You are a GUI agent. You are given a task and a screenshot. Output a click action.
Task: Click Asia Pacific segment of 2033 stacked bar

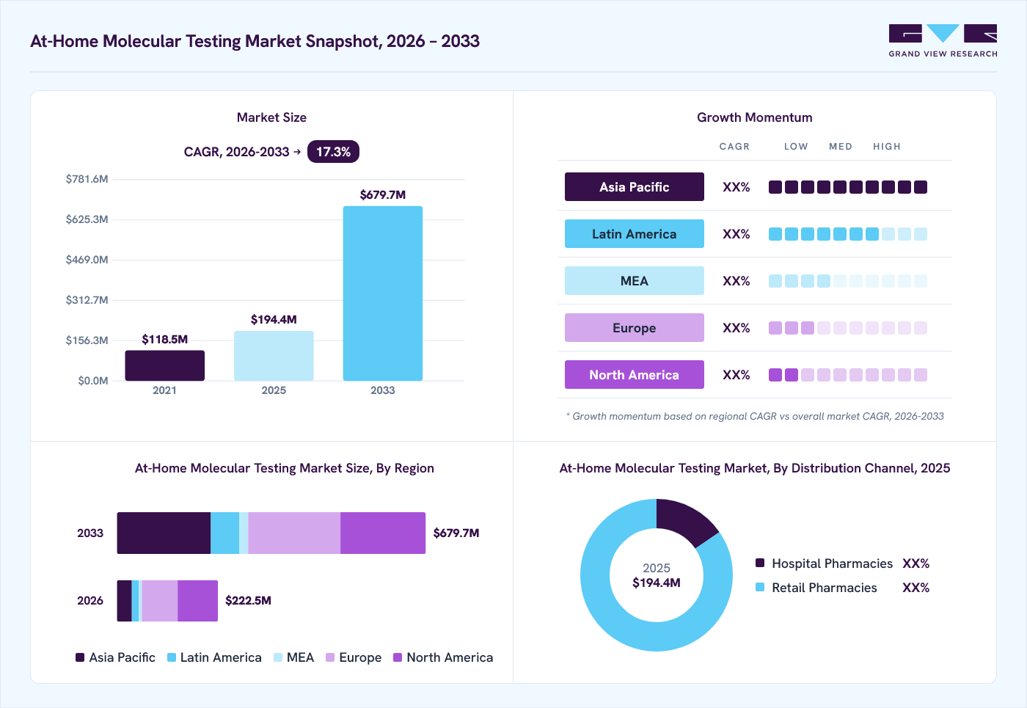tap(164, 533)
